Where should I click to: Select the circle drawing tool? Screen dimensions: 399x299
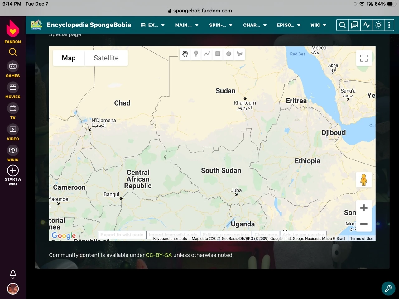pos(228,54)
